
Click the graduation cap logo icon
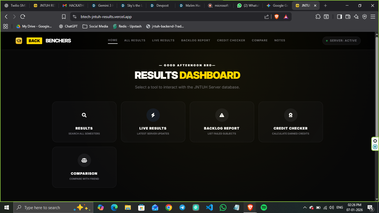tap(19, 41)
